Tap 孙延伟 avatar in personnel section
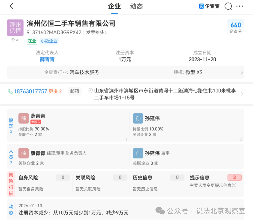This screenshot has height=221, width=253. coord(138,153)
